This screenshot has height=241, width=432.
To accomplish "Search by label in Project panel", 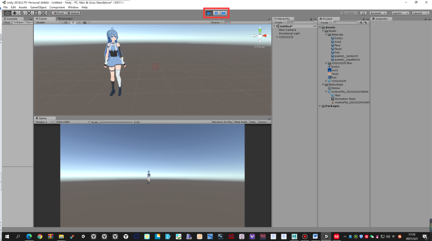I will [366, 22].
